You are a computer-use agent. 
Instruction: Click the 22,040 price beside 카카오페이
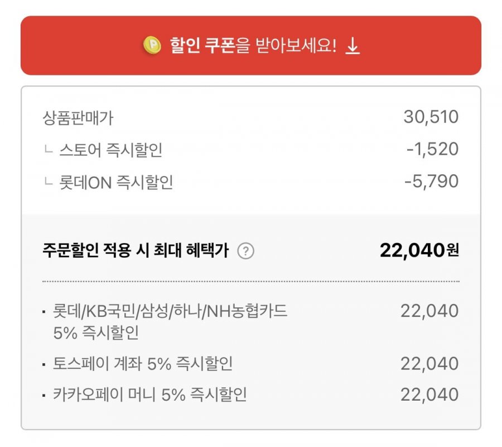[x=429, y=394]
